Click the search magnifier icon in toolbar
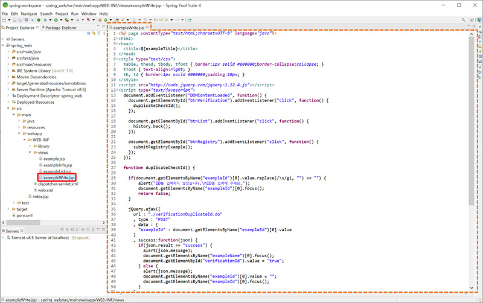 463,20
